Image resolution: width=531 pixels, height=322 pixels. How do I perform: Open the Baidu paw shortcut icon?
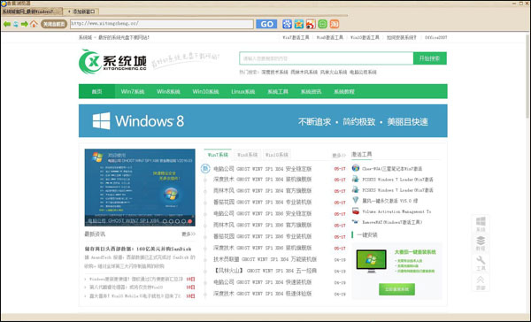pos(287,24)
